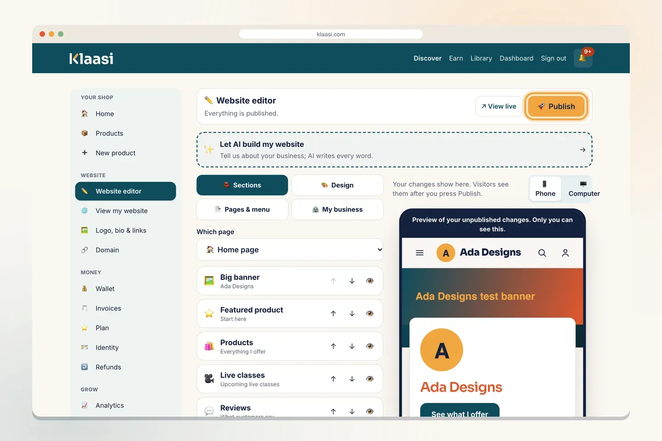Open Analytics in sidebar

tap(126, 405)
